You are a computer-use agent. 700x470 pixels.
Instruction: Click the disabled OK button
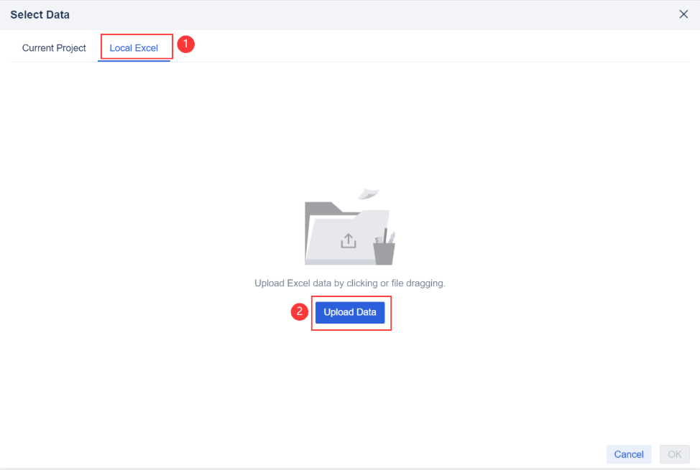click(x=674, y=454)
